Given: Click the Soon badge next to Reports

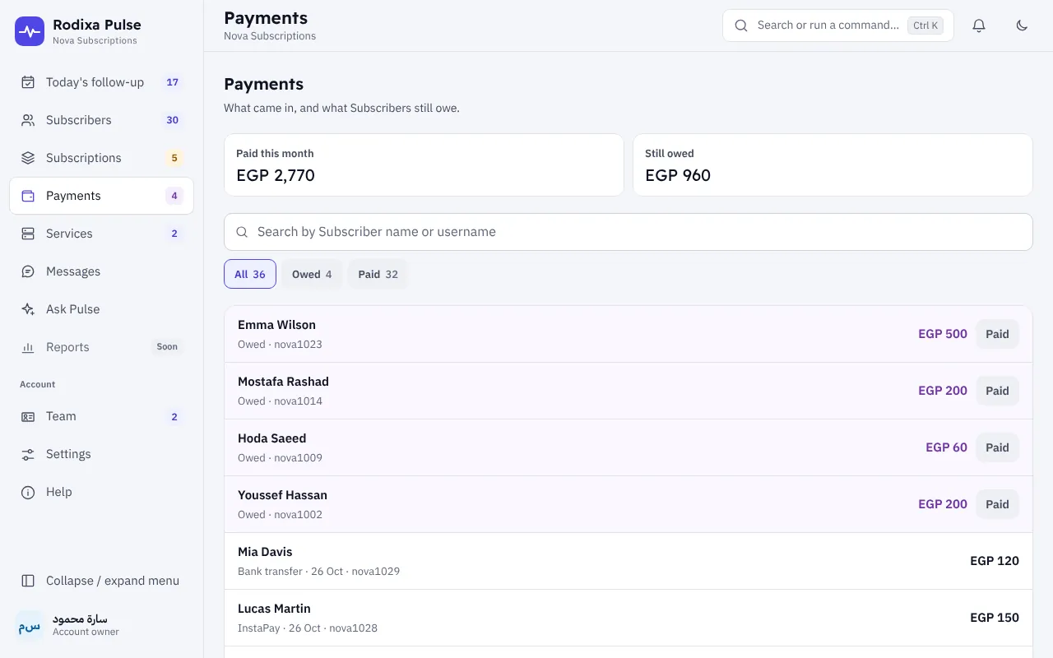Looking at the screenshot, I should point(167,347).
